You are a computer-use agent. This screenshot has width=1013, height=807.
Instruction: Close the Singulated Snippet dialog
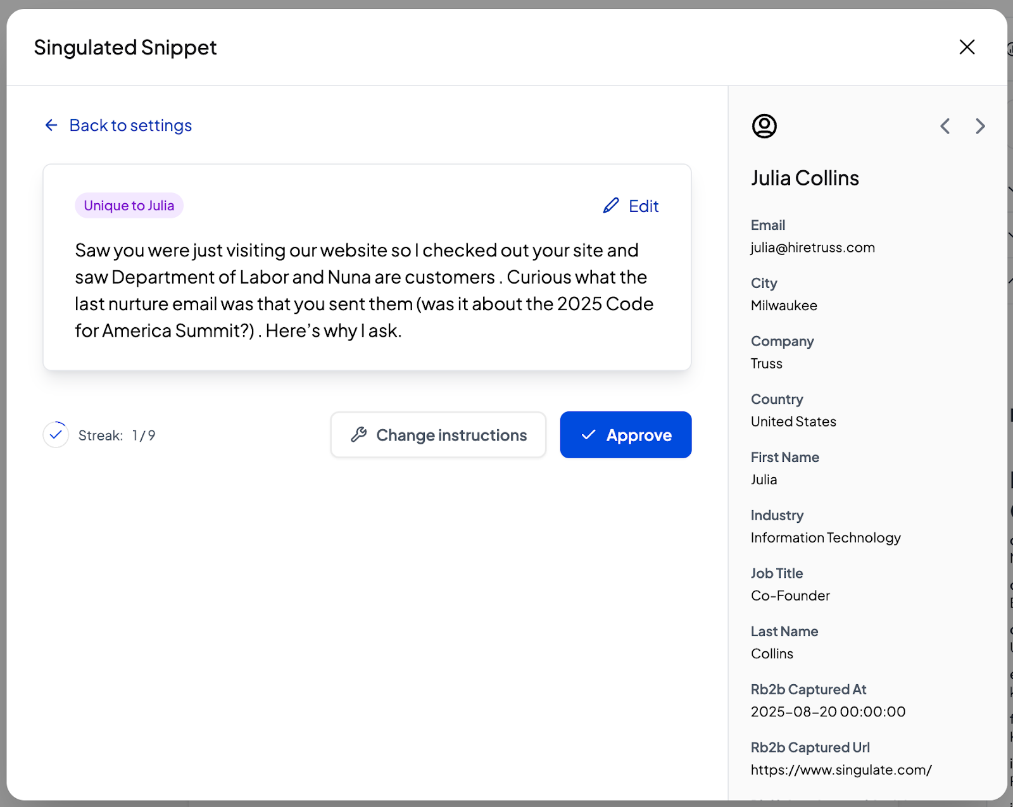[x=967, y=47]
